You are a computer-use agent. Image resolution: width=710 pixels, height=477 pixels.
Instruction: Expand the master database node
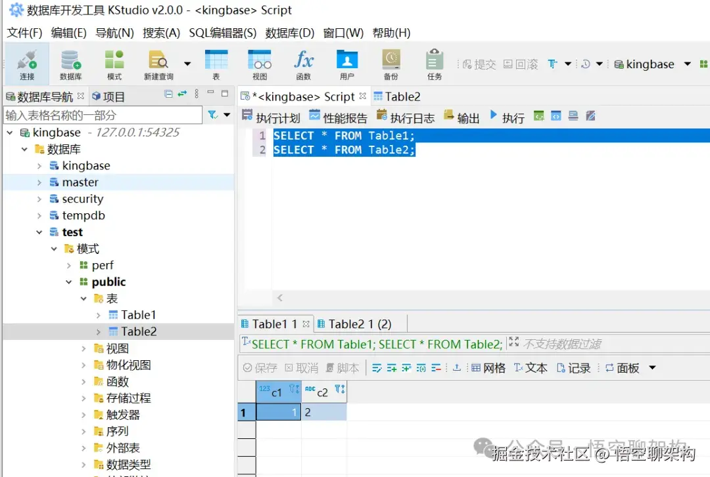[x=39, y=182]
